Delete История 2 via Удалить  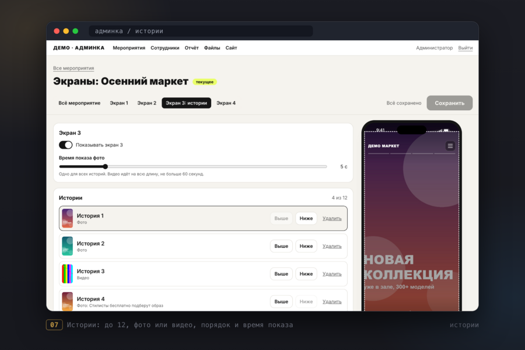pos(332,246)
